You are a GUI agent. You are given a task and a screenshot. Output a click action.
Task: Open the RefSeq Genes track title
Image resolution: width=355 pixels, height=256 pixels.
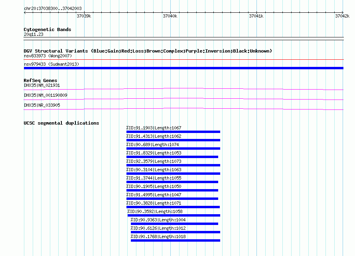click(x=40, y=80)
